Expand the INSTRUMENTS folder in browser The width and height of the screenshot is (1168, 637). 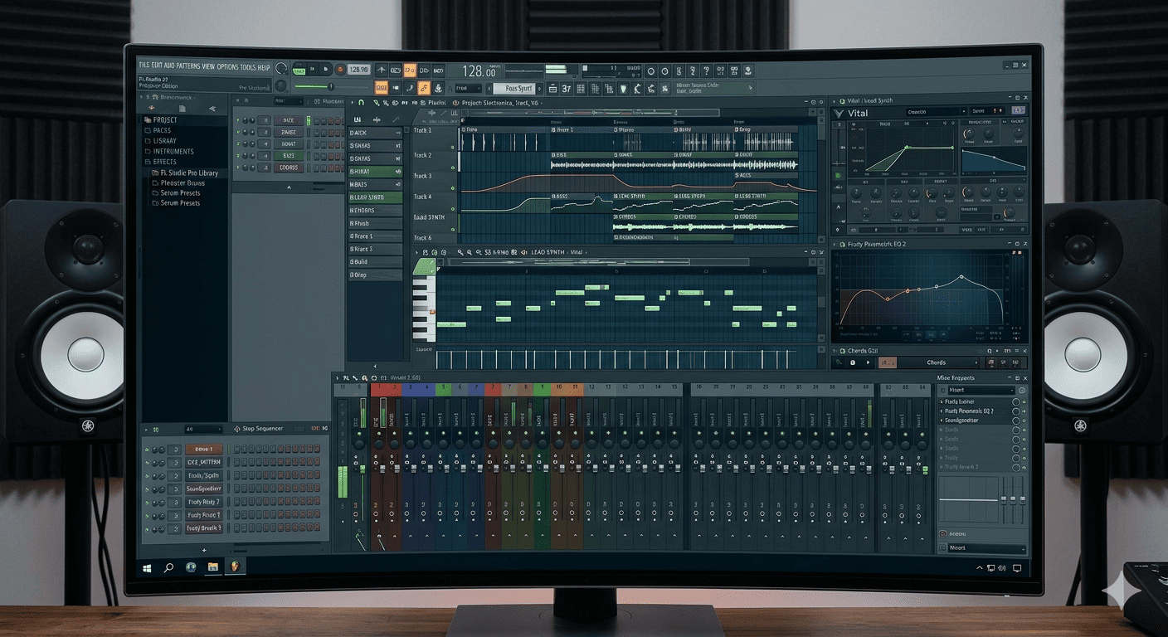[173, 151]
